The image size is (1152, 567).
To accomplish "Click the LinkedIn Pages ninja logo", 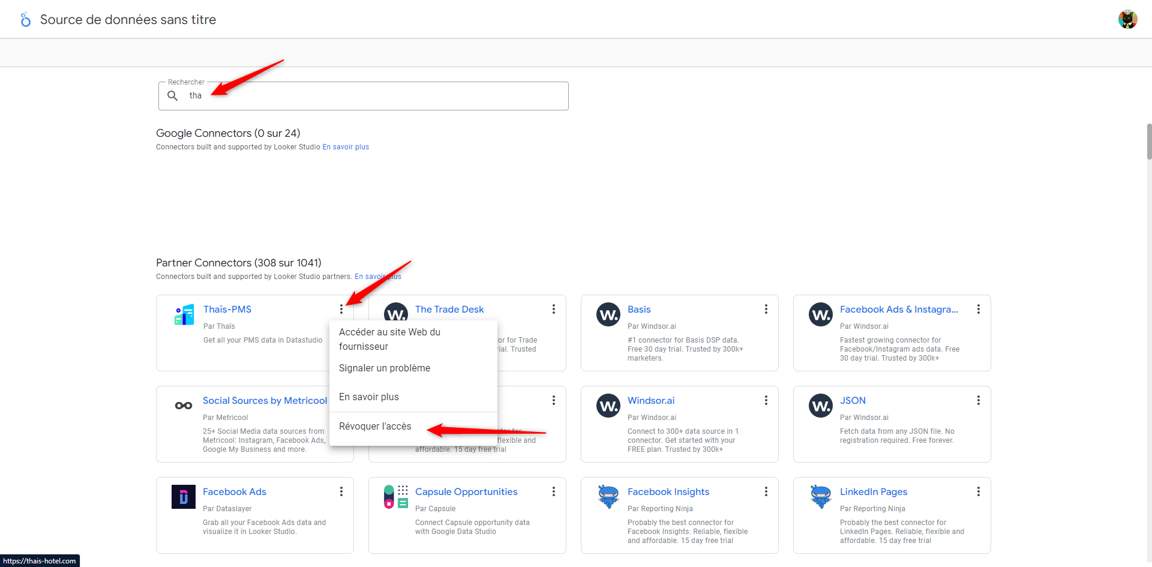I will coord(821,497).
